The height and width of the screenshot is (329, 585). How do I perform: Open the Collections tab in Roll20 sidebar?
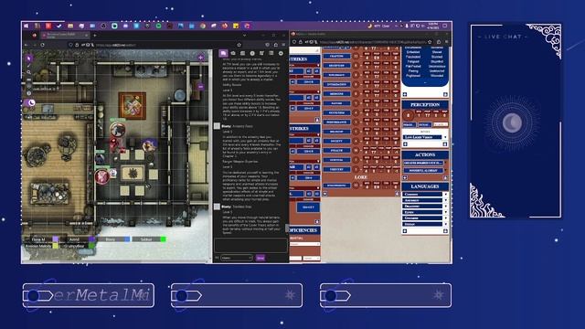(x=271, y=53)
